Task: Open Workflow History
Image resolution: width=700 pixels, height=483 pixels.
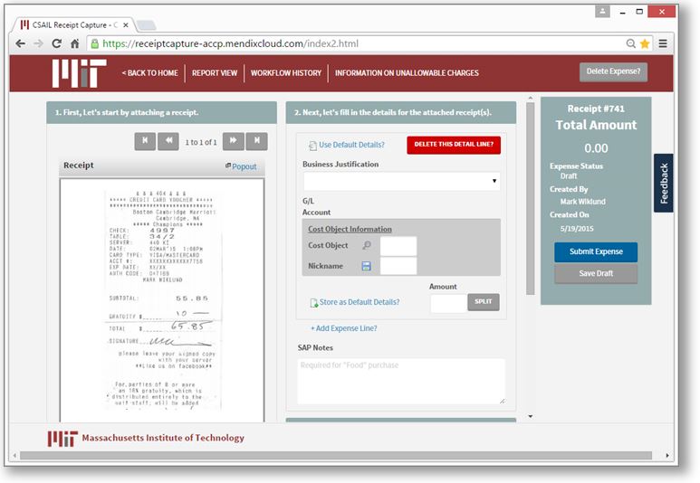Action: coord(286,72)
